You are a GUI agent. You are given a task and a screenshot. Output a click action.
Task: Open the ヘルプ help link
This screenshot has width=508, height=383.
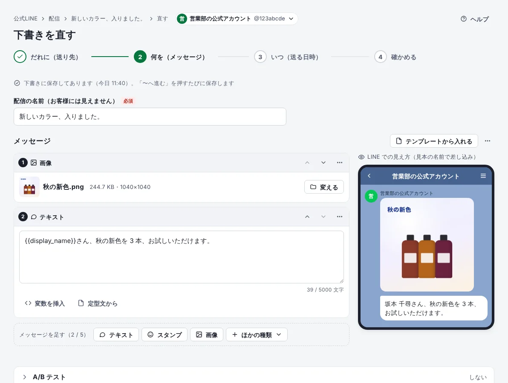coord(475,19)
